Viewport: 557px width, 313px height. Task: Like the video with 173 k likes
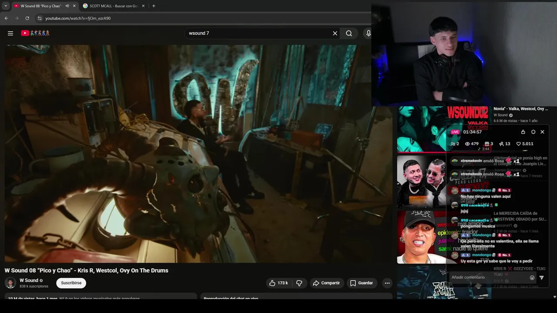pyautogui.click(x=278, y=283)
